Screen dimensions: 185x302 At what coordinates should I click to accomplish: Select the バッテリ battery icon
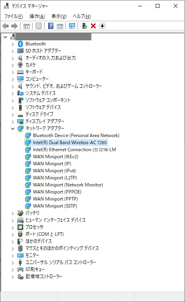click(20, 213)
